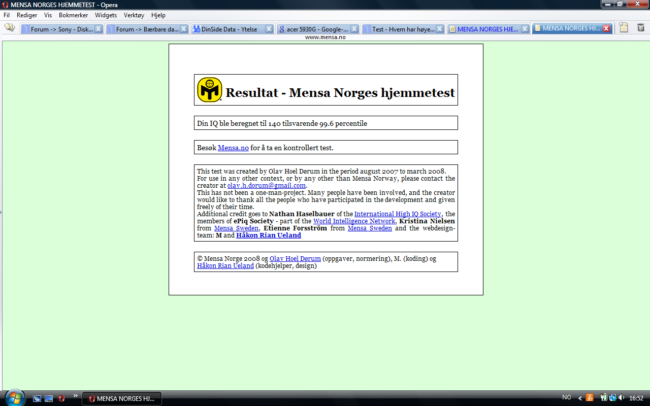This screenshot has height=406, width=650.
Task: Open the Verktøy menu
Action: (134, 15)
